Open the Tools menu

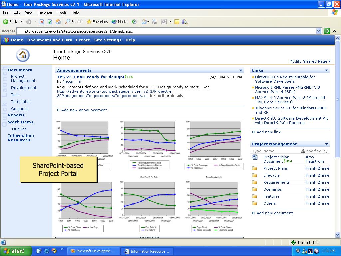[62, 12]
